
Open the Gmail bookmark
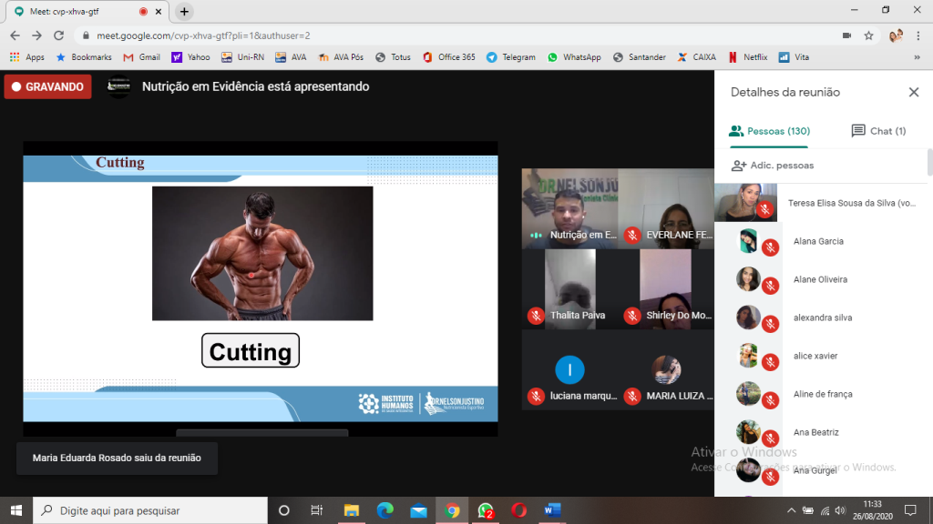(141, 57)
